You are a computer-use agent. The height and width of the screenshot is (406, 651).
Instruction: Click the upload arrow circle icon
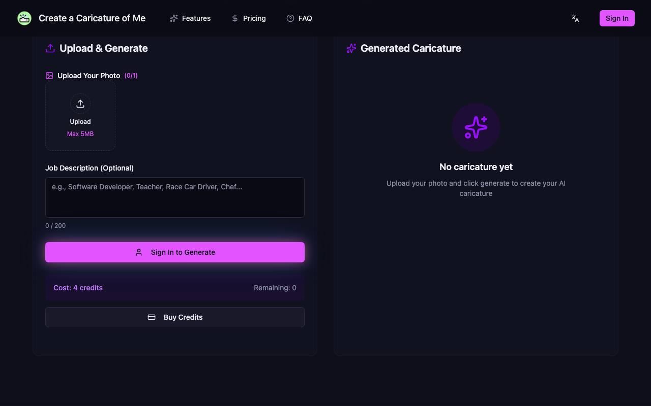[x=80, y=104]
